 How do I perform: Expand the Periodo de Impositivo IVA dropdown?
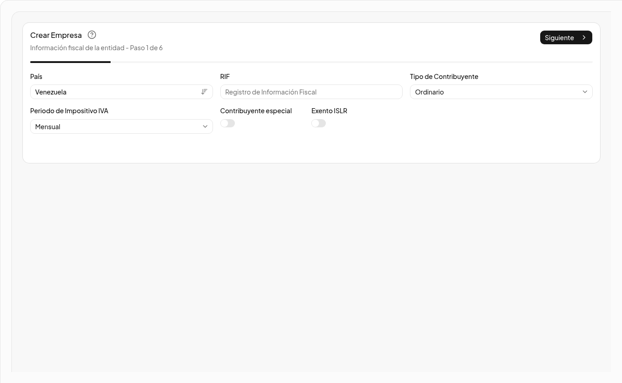coord(122,126)
